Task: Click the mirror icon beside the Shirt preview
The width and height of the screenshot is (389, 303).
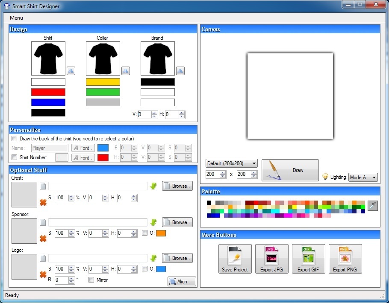Action: click(x=71, y=71)
